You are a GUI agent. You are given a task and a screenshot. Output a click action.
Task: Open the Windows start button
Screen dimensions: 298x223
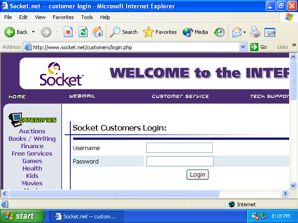[22, 216]
